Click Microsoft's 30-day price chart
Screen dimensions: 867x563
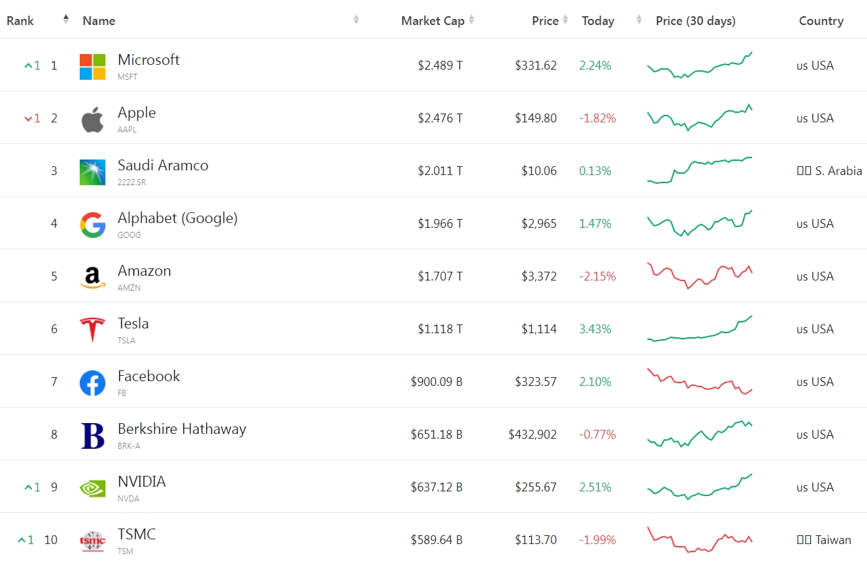coord(700,66)
